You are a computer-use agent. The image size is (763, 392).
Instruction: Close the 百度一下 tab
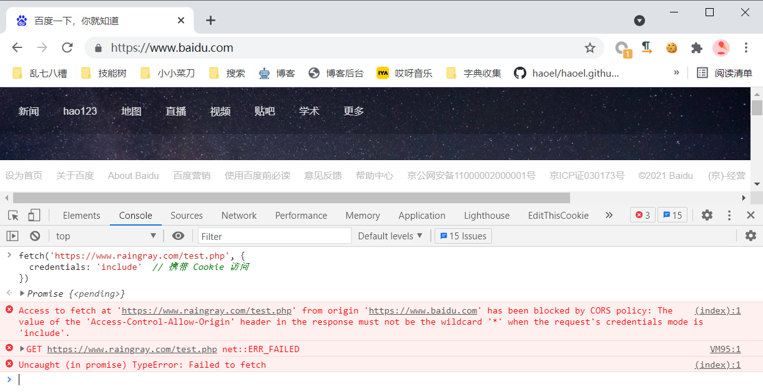pos(181,21)
